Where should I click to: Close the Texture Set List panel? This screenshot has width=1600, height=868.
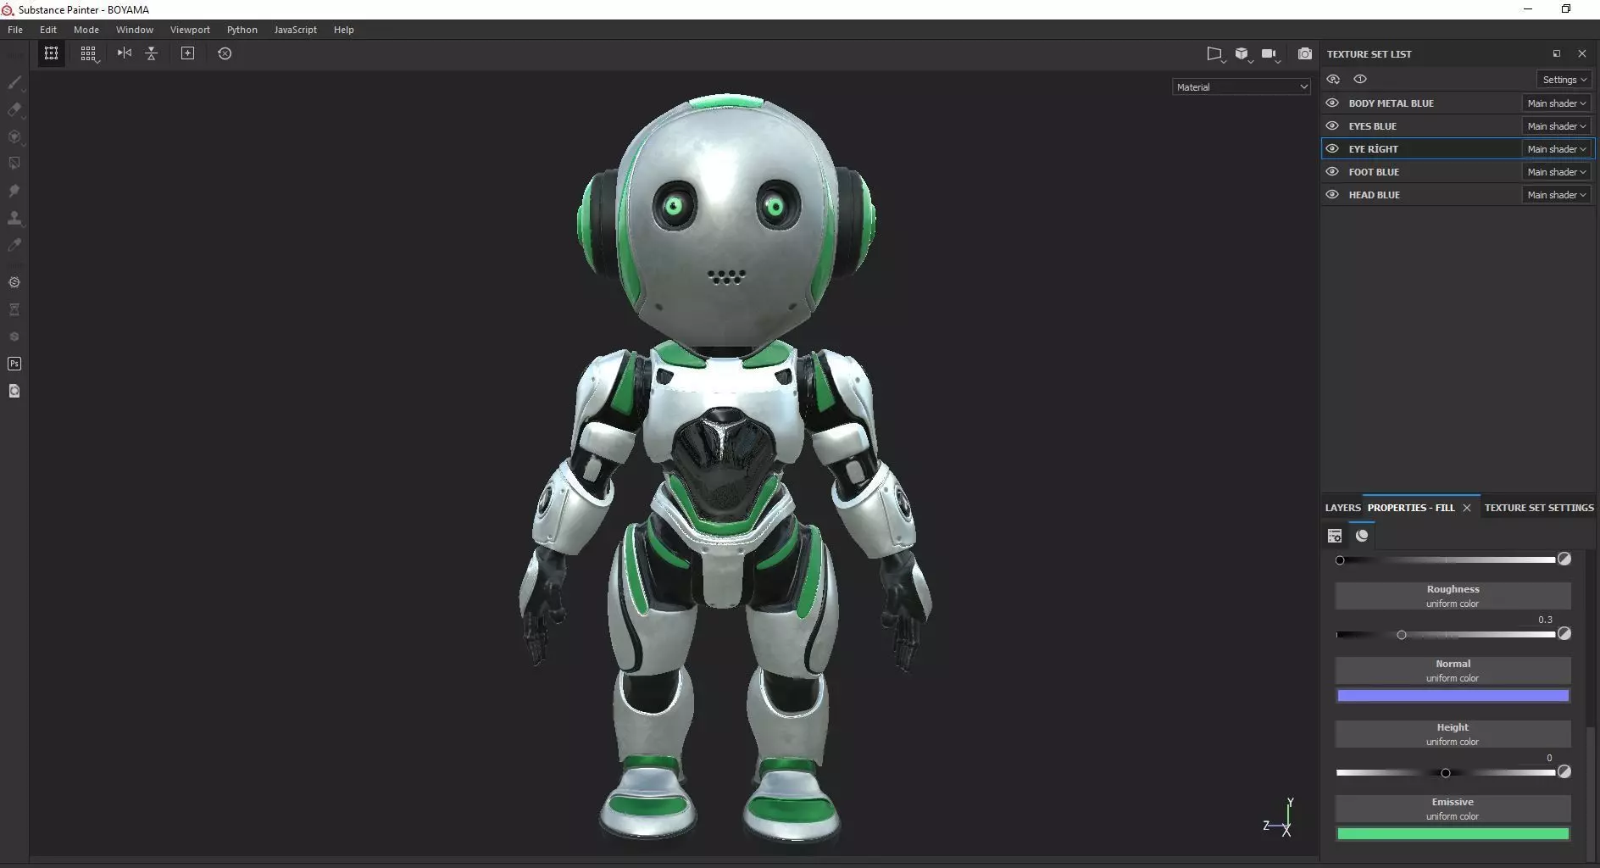pos(1581,53)
